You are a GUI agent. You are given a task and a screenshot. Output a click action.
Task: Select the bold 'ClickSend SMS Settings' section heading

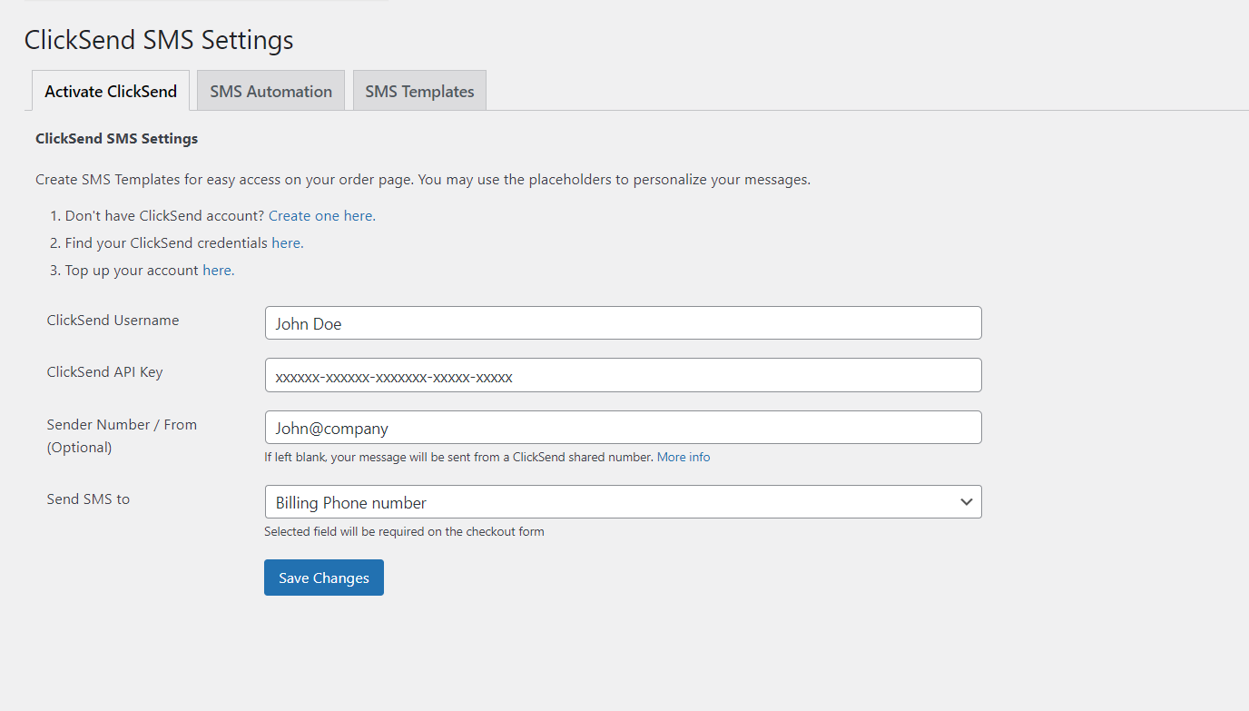[x=116, y=139]
